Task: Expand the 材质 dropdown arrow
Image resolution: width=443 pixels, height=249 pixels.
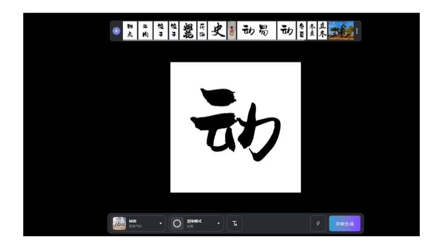Action: point(161,223)
